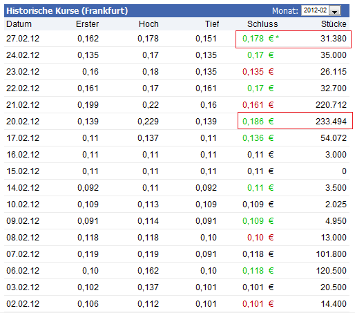Select the date 27.02.12
Viewport: 355px width, 313px height.
pyautogui.click(x=23, y=39)
